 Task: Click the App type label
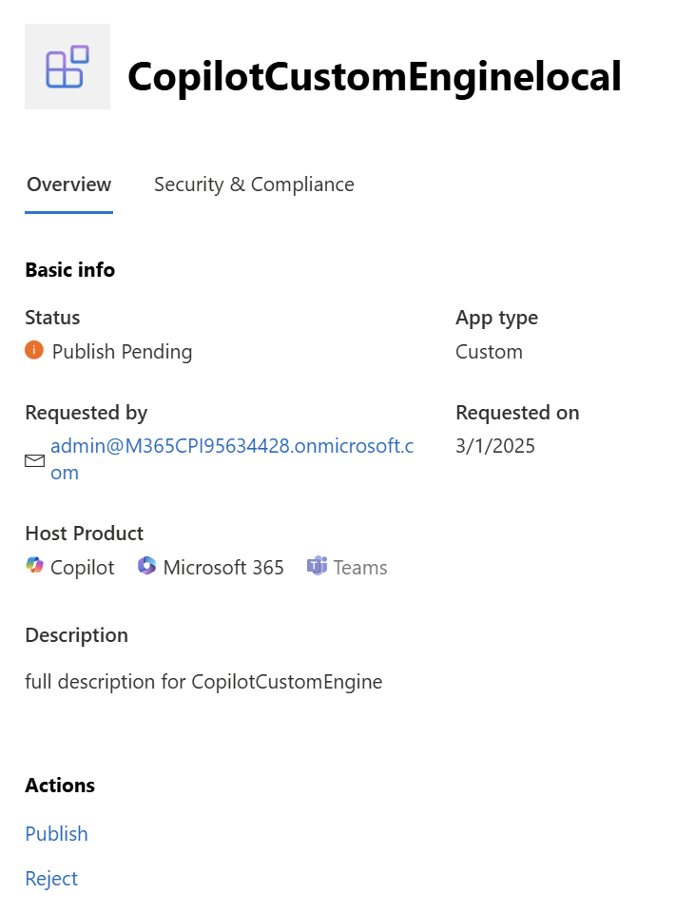(x=496, y=318)
